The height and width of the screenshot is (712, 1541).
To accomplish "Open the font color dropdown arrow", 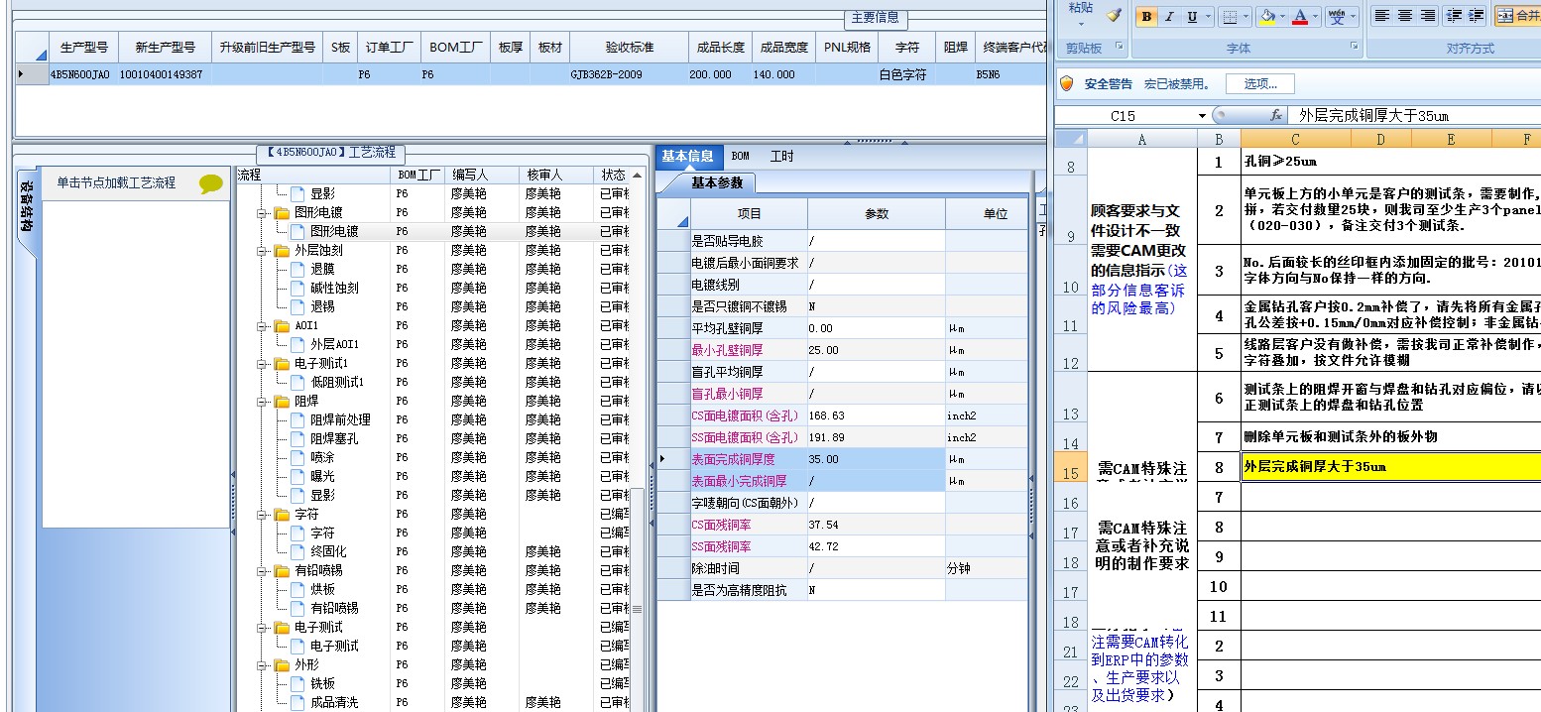I will click(x=1316, y=16).
